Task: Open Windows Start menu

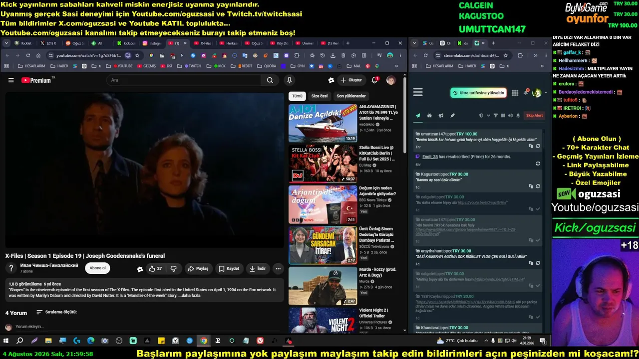Action: (x=6, y=341)
